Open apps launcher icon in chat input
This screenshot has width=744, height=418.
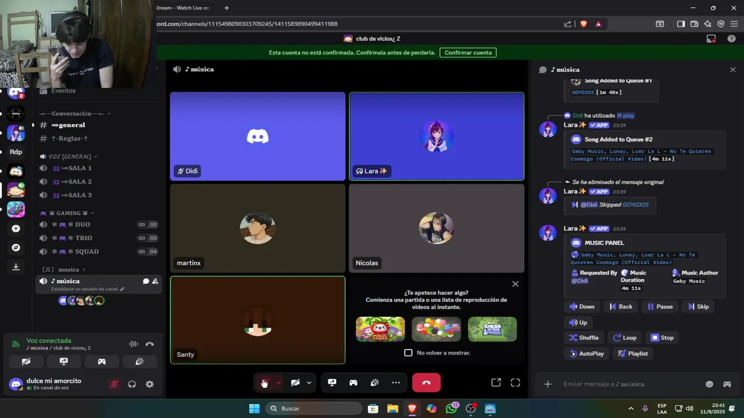[x=727, y=384]
